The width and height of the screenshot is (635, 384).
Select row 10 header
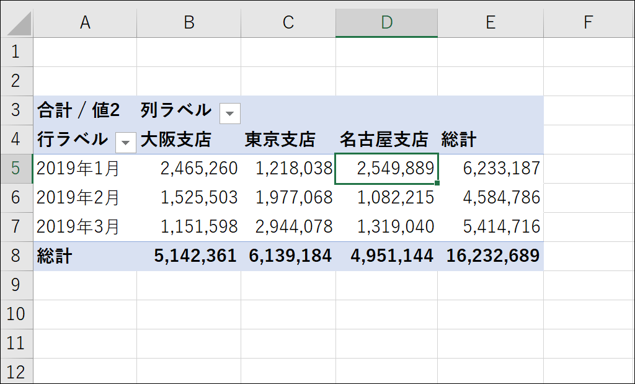click(x=16, y=315)
